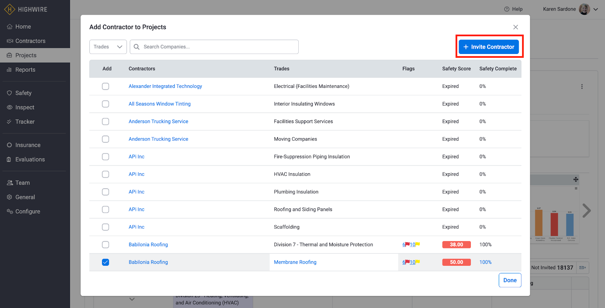
Task: Tick the All Seasons Window Tinting checkbox
Action: pos(105,104)
